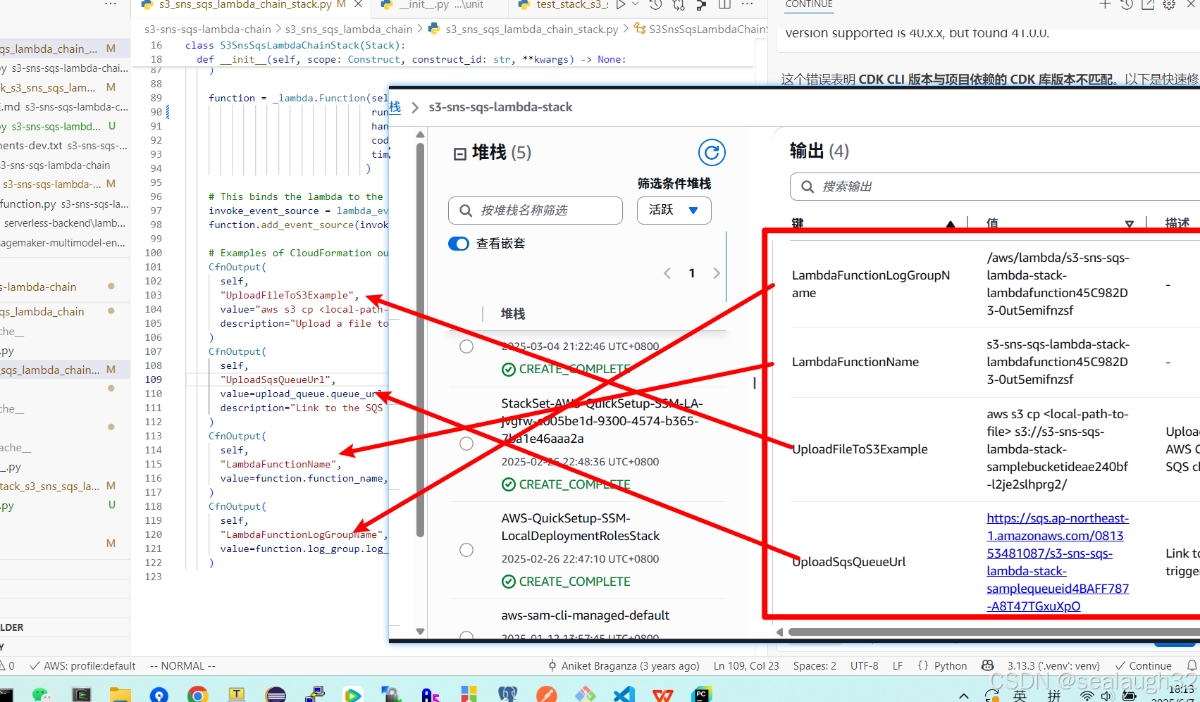Click Spaces: 2 indentation in status bar
The image size is (1200, 702).
click(x=815, y=665)
